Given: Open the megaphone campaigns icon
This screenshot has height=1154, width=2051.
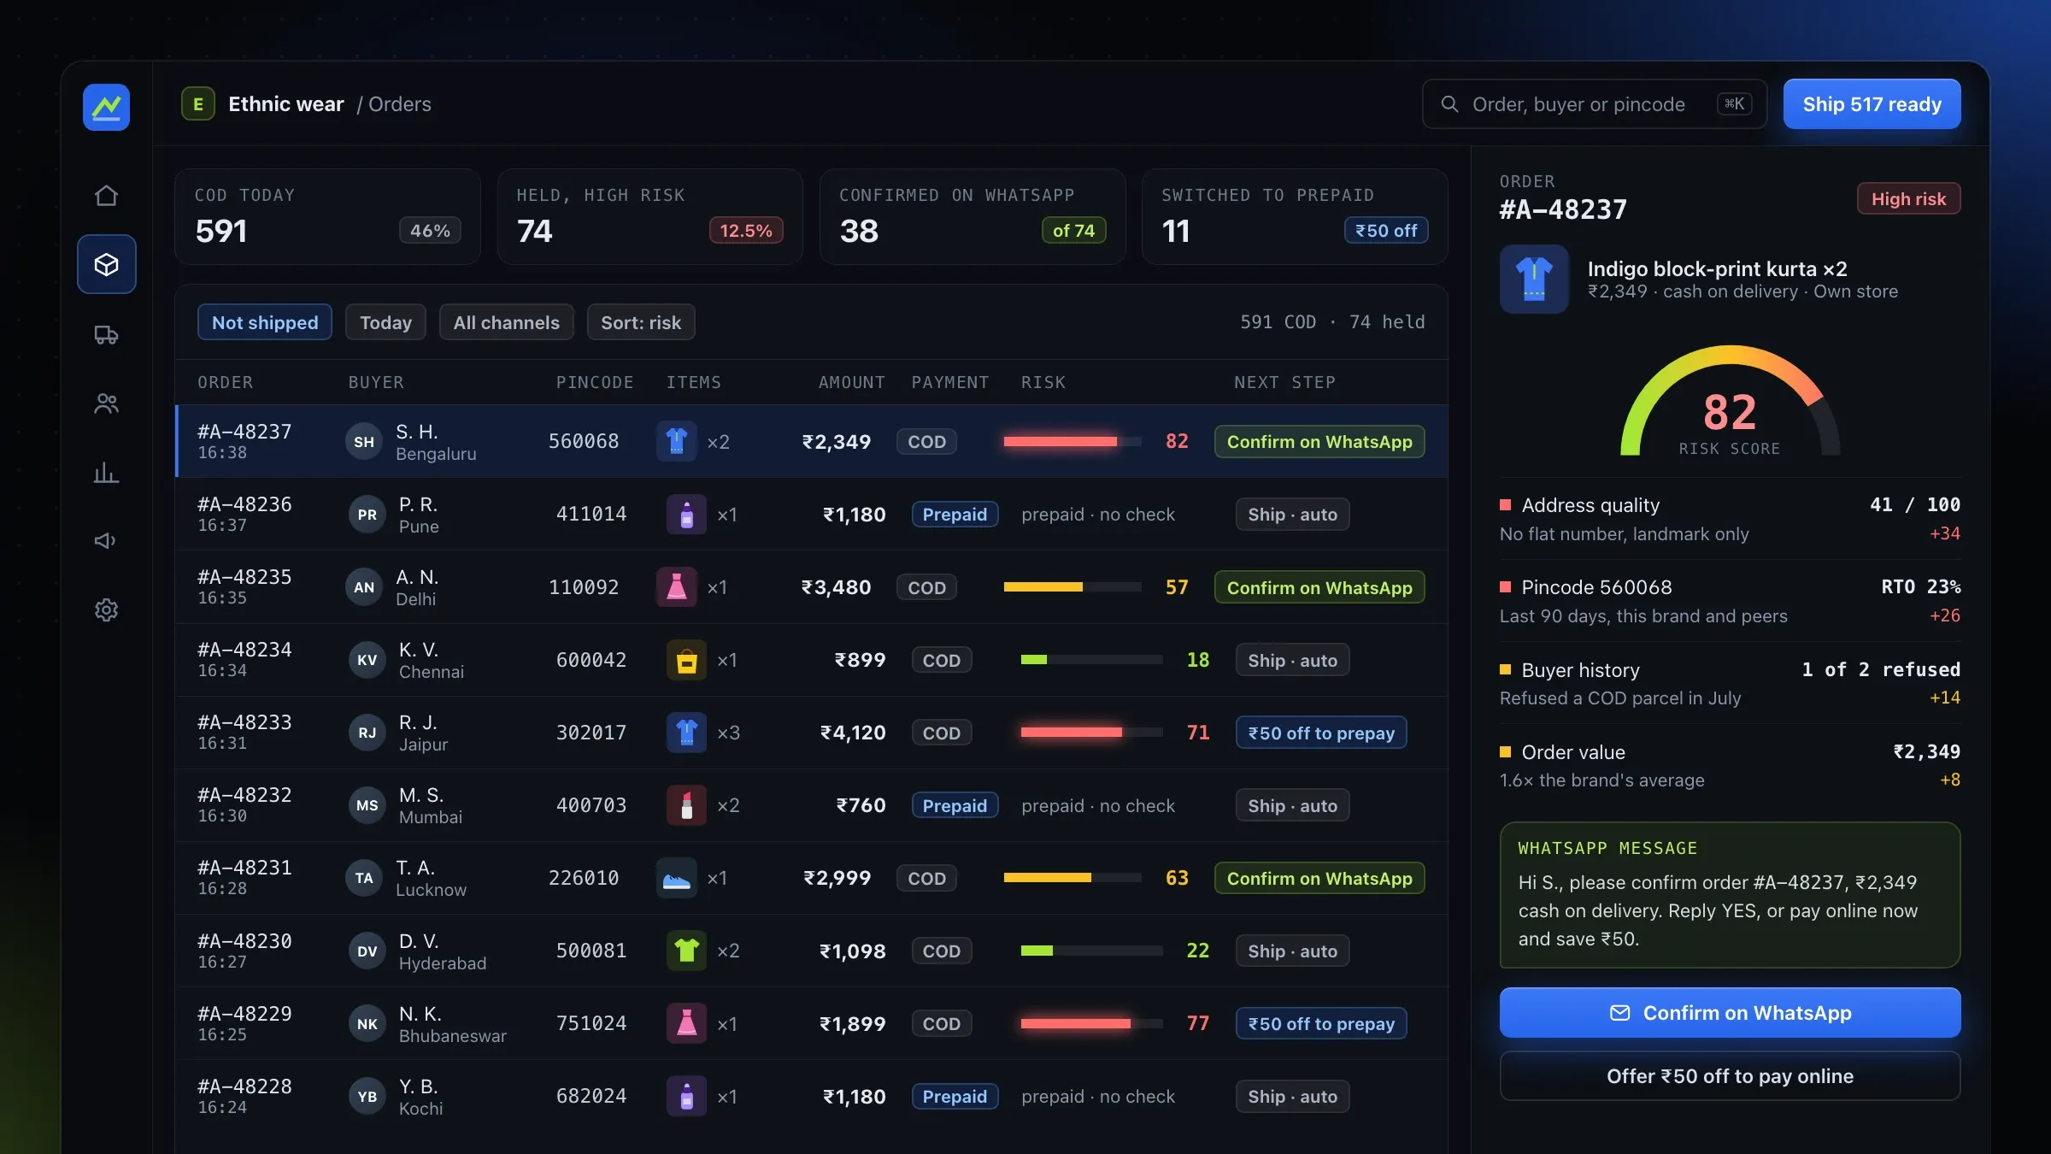Looking at the screenshot, I should click(x=106, y=540).
